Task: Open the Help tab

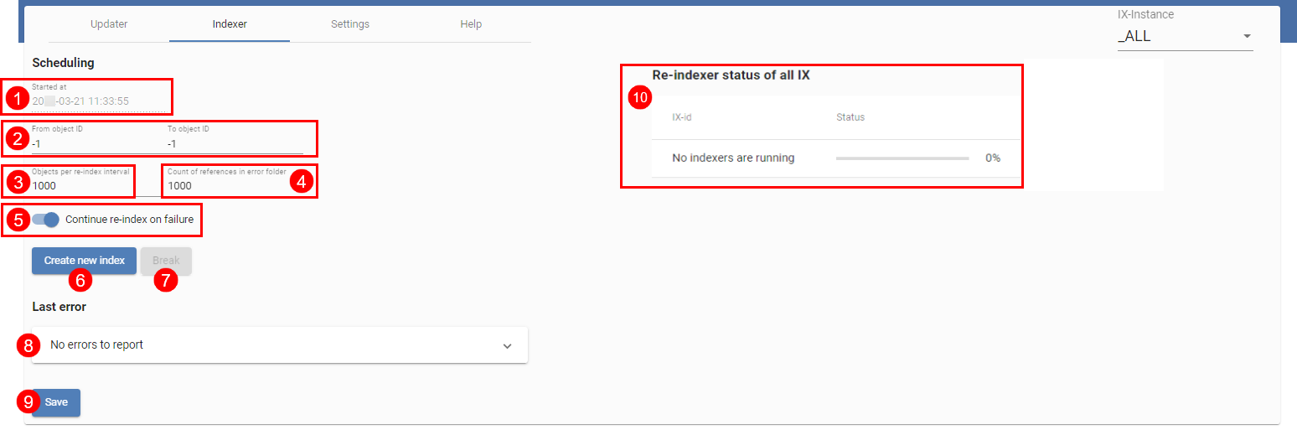Action: click(x=471, y=24)
